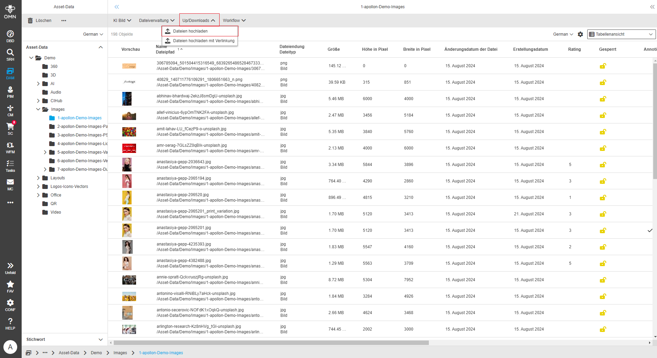Open Images via the breadcrumb link

coord(120,353)
